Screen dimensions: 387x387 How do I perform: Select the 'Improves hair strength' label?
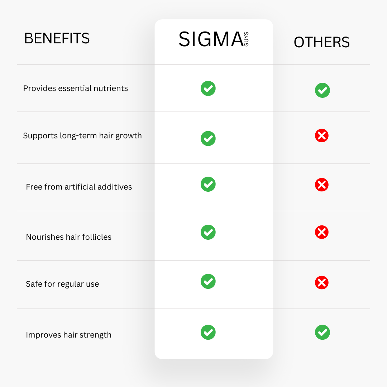coord(68,335)
